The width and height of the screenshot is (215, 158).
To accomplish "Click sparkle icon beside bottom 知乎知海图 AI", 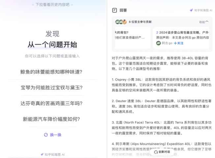I will (42, 155).
